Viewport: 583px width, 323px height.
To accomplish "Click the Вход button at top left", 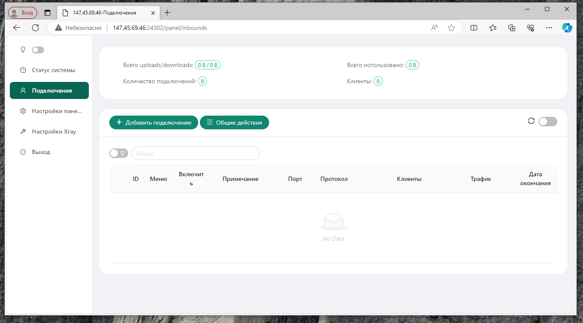I will (22, 12).
